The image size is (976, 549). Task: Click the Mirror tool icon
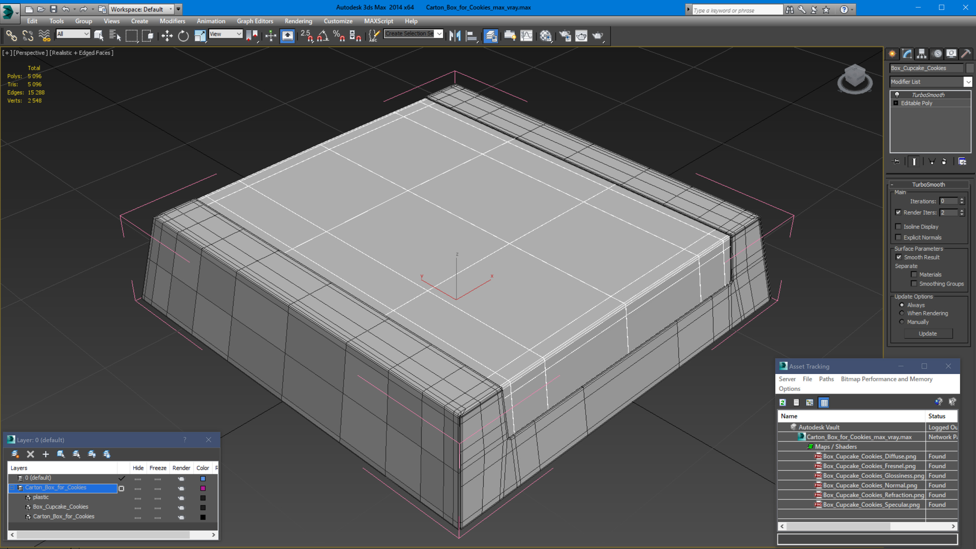pyautogui.click(x=455, y=36)
